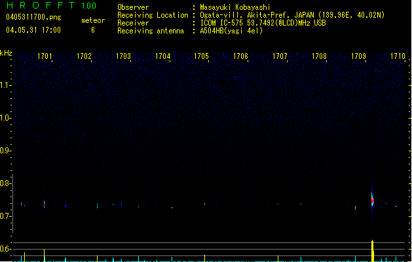412x262 pixels.
Task: Click the 1710 time marker
Action: click(x=398, y=56)
